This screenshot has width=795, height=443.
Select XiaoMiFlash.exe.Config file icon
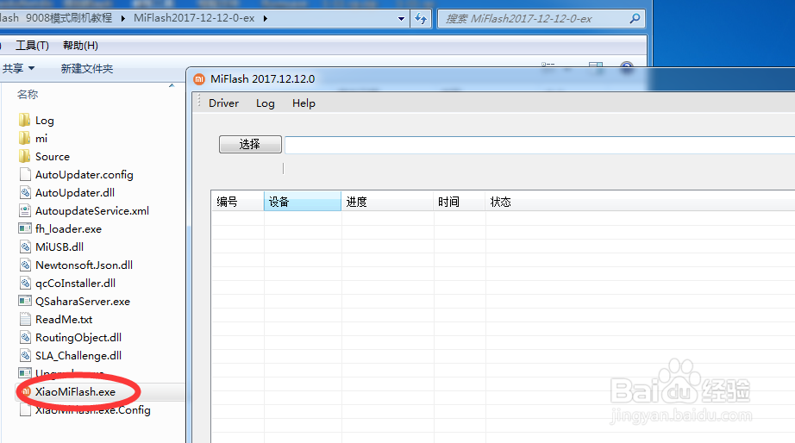25,410
